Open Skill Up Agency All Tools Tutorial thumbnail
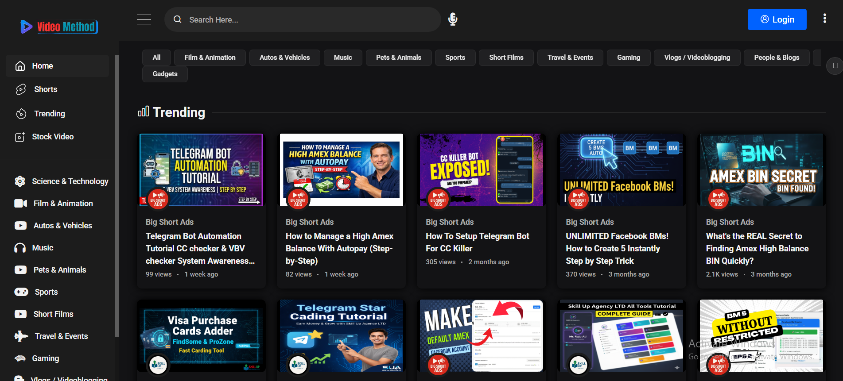Image resolution: width=843 pixels, height=381 pixels. tap(622, 336)
